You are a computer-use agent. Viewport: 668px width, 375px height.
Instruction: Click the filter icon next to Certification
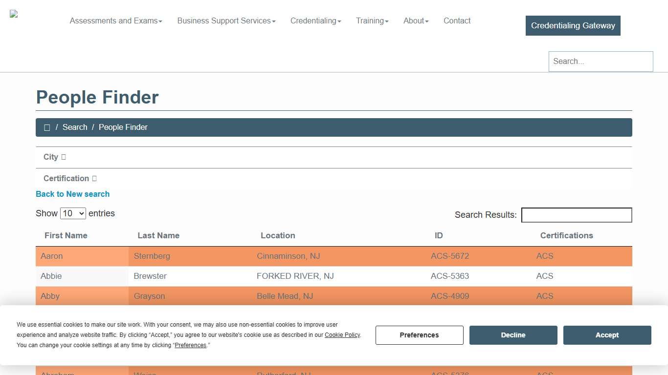point(94,178)
